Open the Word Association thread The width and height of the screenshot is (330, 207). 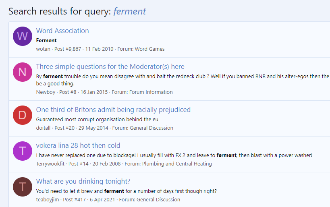[62, 31]
